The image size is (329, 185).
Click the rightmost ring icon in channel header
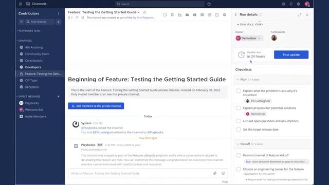point(224,15)
